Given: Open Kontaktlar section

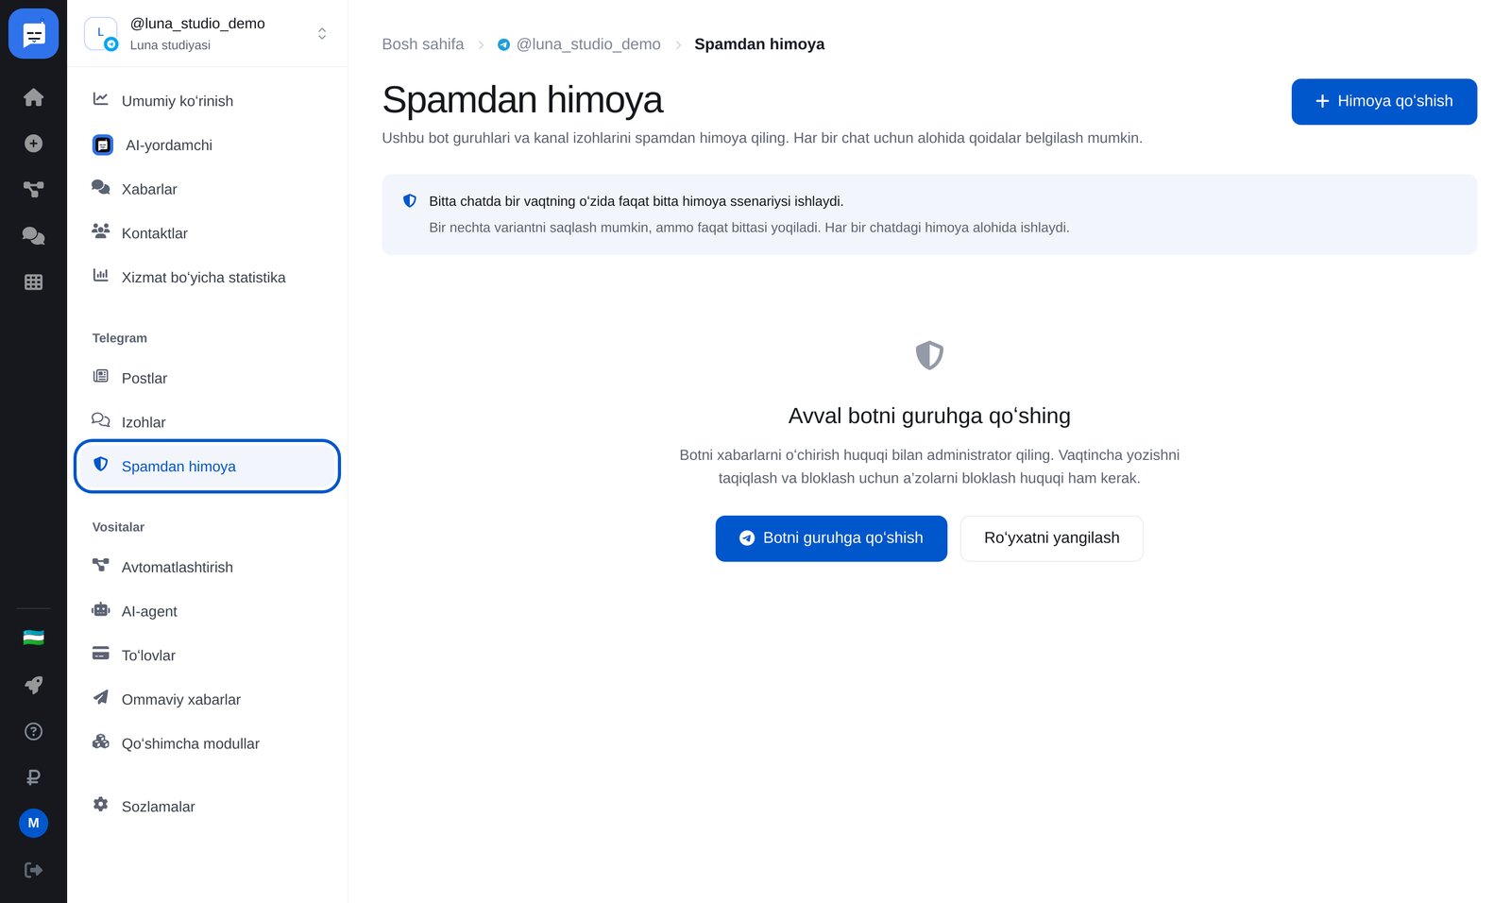Looking at the screenshot, I should coord(208,233).
